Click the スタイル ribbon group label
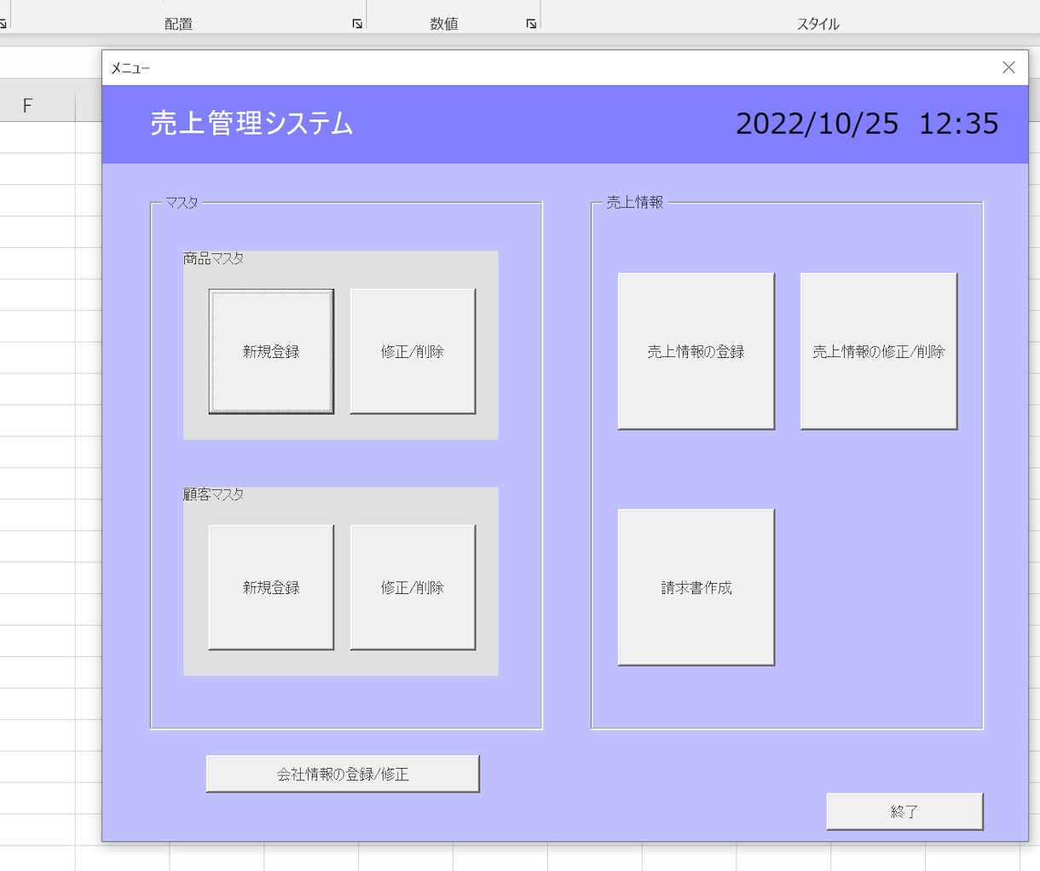Screen dimensions: 1040x871 [818, 24]
